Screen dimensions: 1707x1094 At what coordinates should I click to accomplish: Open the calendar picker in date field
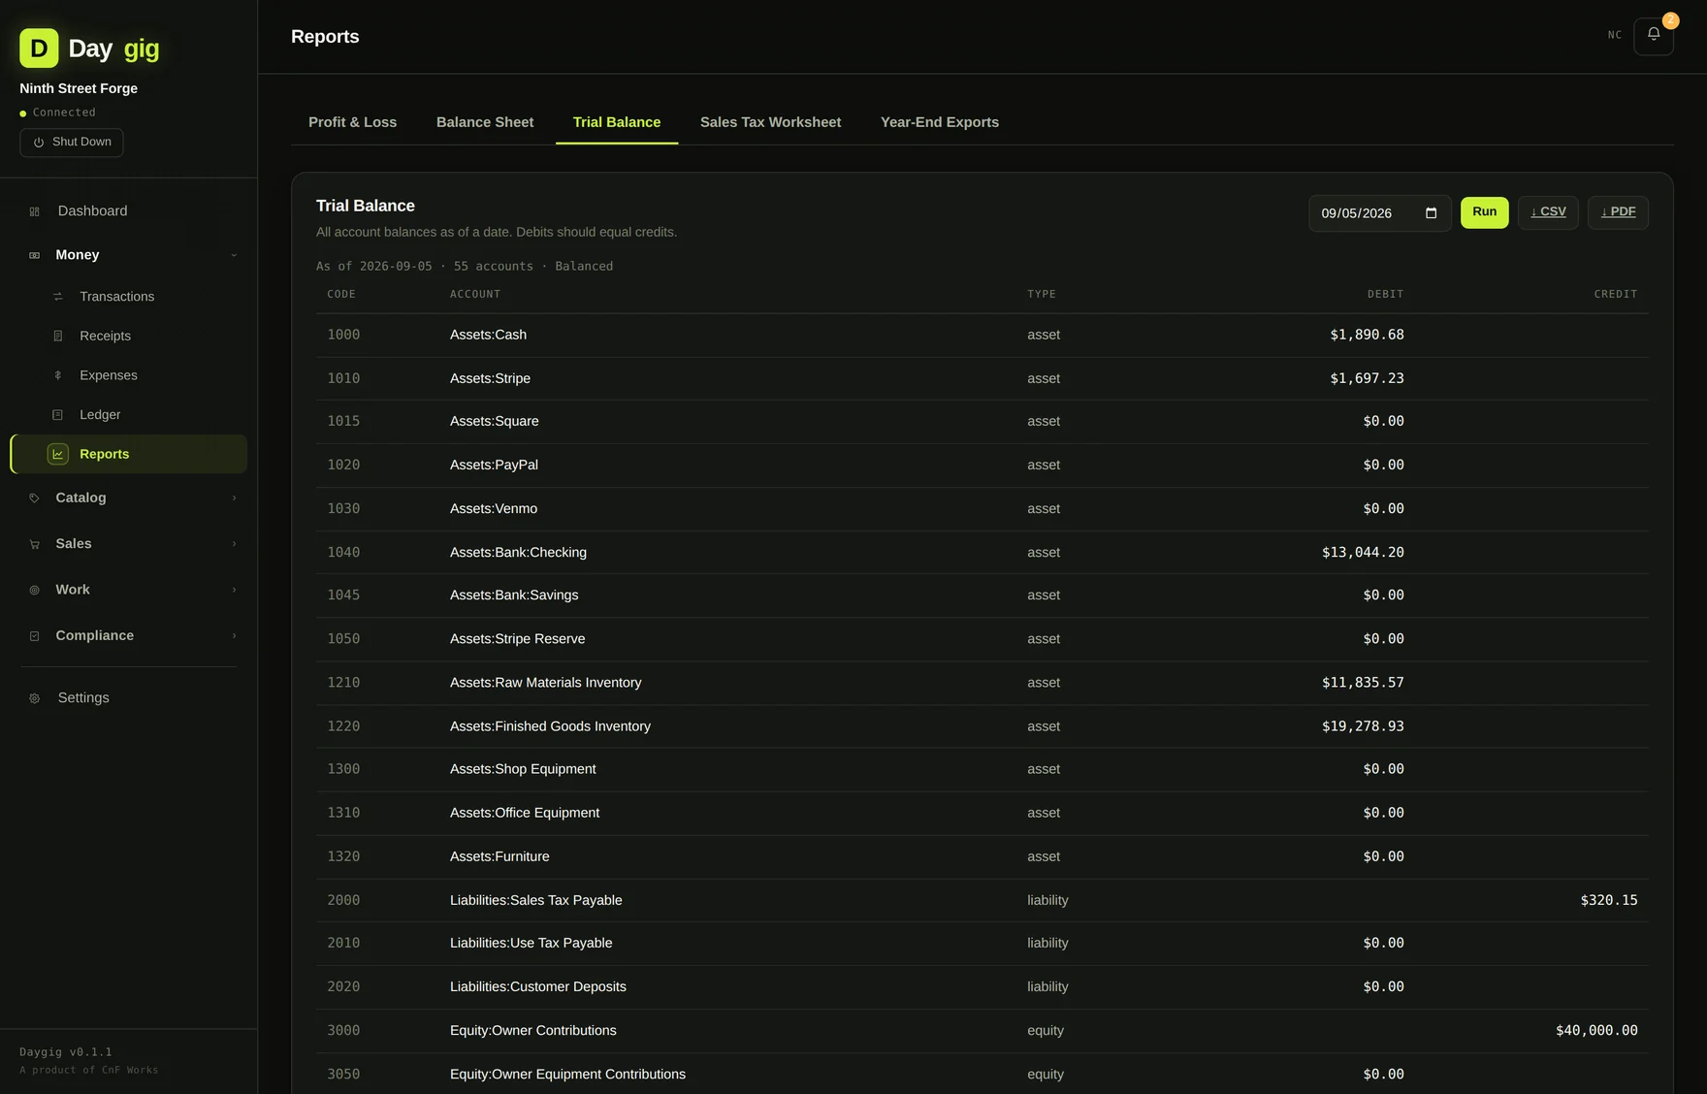(1431, 213)
